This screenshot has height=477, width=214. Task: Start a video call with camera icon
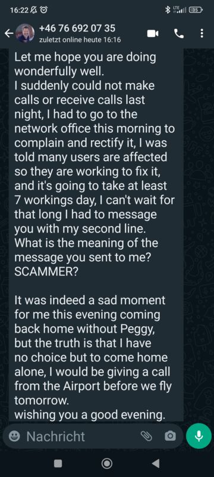153,34
